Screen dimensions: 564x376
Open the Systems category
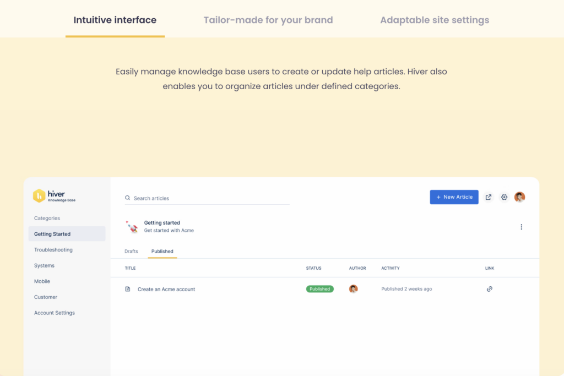pyautogui.click(x=44, y=265)
